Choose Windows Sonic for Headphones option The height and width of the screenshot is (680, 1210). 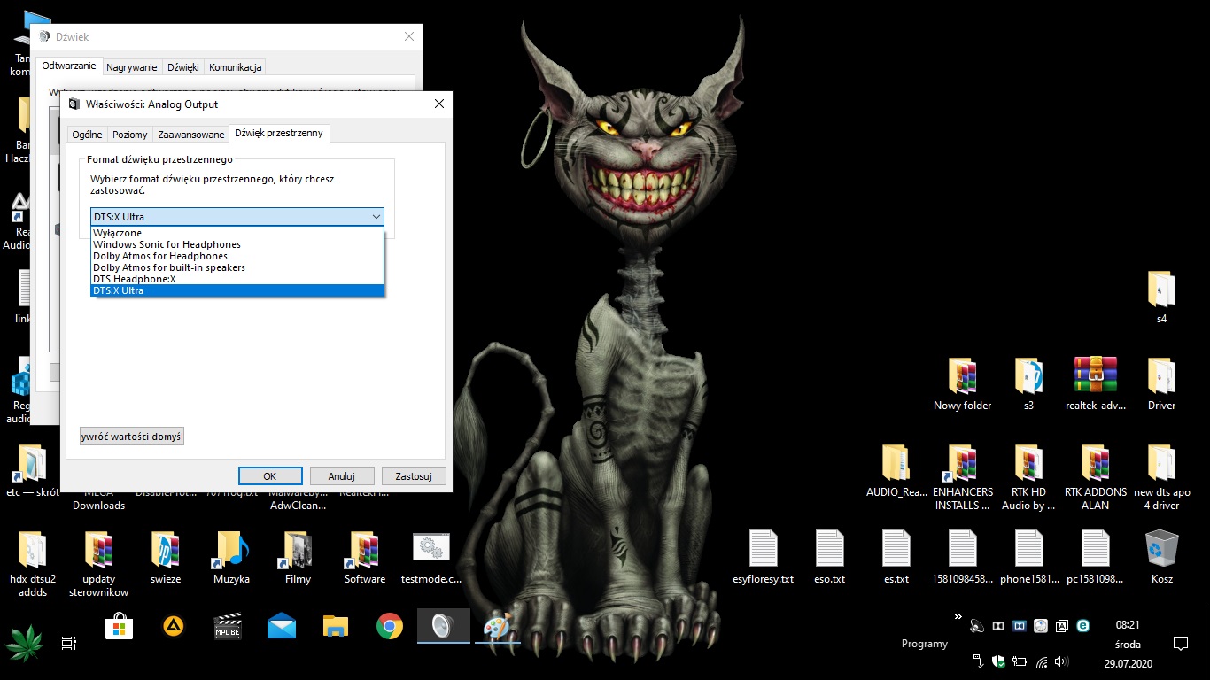click(x=237, y=244)
